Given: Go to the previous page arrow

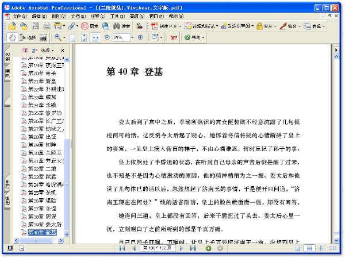Looking at the screenshot, I should 134,248.
